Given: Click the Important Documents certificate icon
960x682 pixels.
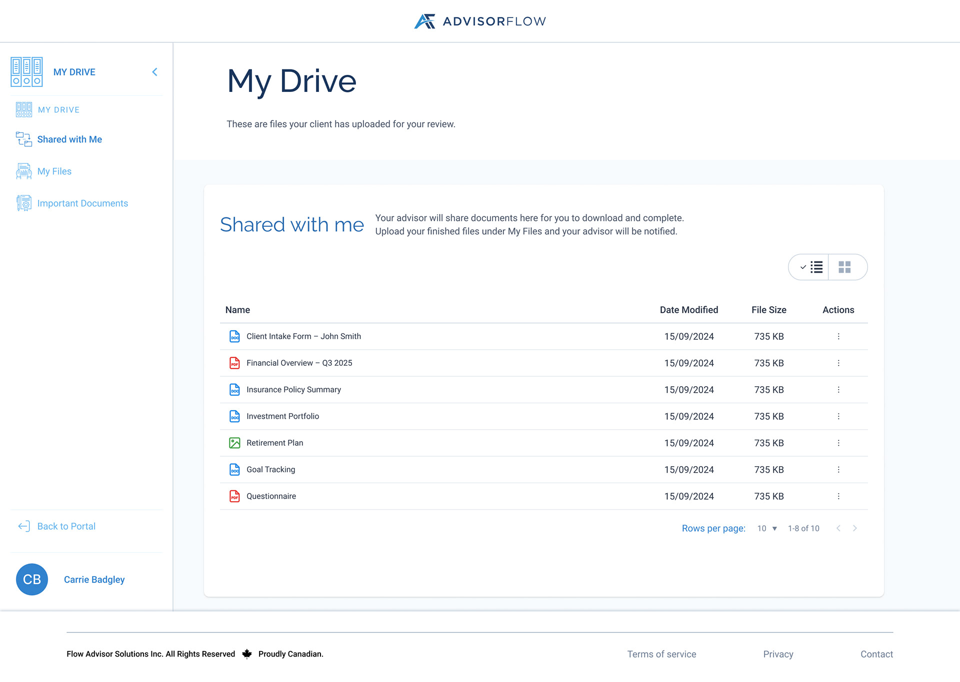Looking at the screenshot, I should click(23, 203).
